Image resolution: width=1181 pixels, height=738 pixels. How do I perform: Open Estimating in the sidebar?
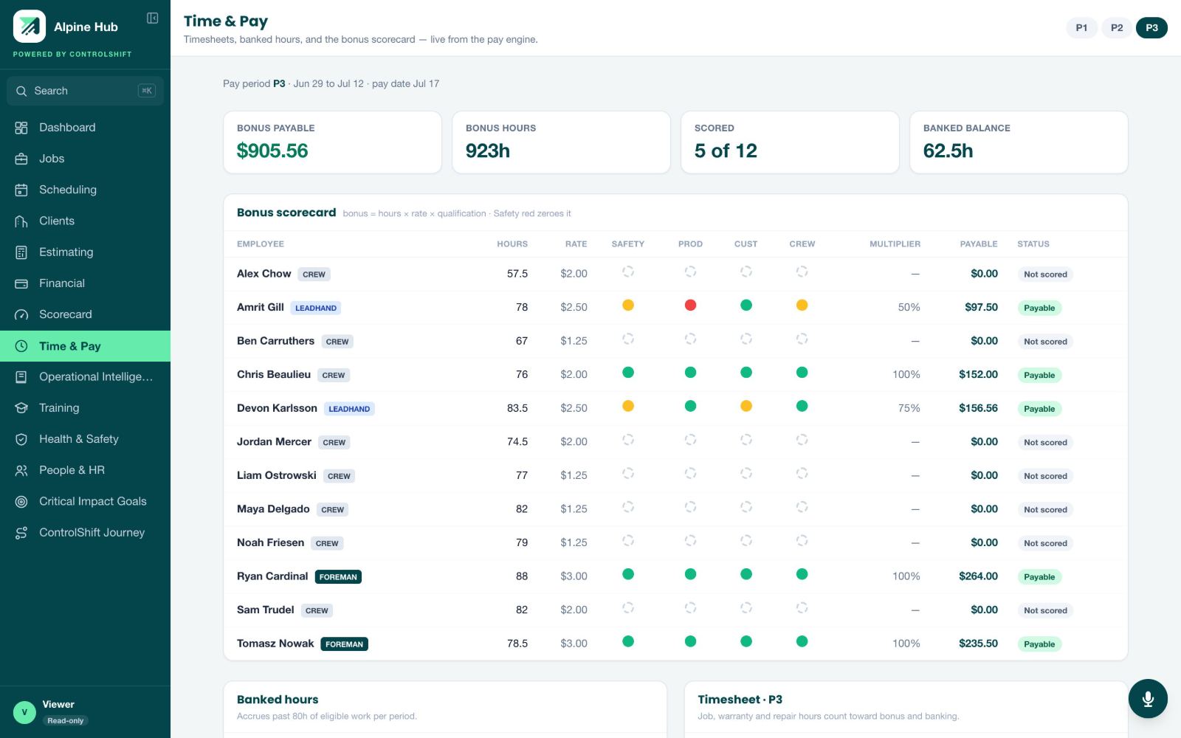tap(85, 252)
